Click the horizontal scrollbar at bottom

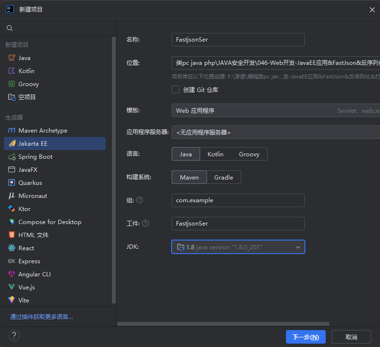pyautogui.click(x=223, y=324)
